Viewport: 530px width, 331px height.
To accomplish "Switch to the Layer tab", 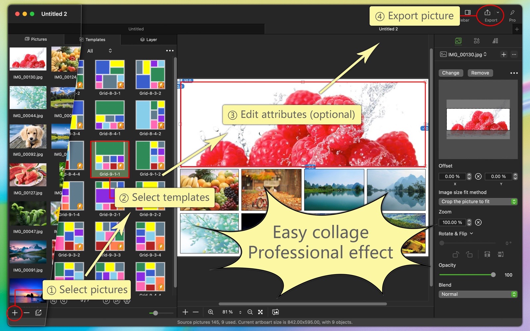I will point(149,39).
